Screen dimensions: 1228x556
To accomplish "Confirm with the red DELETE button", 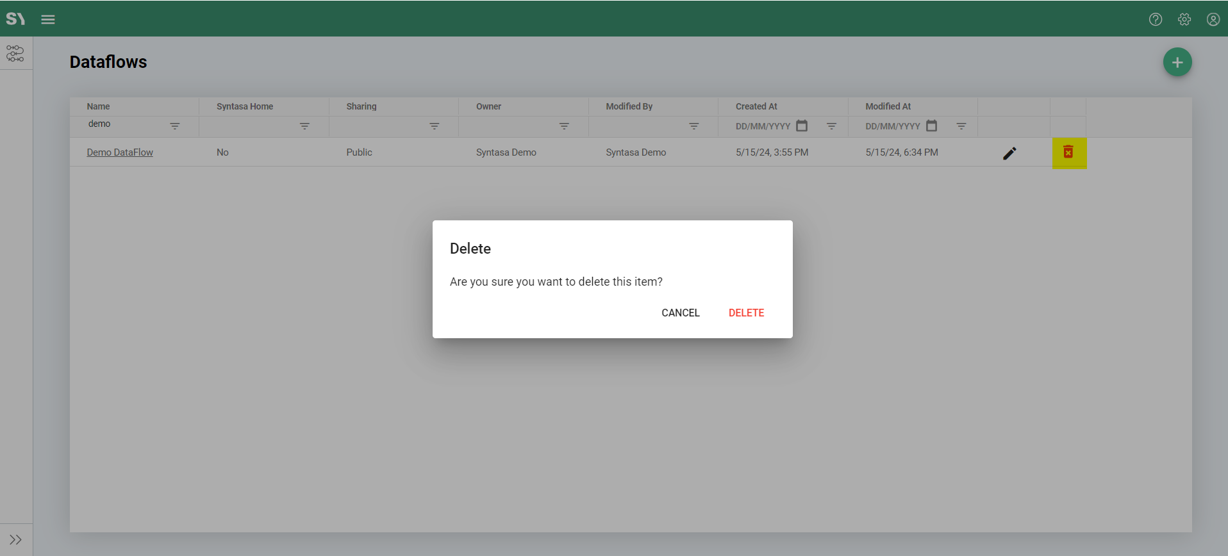I will tap(746, 313).
